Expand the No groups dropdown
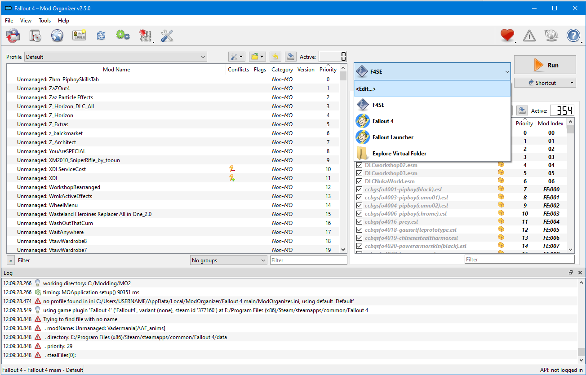 tap(228, 260)
